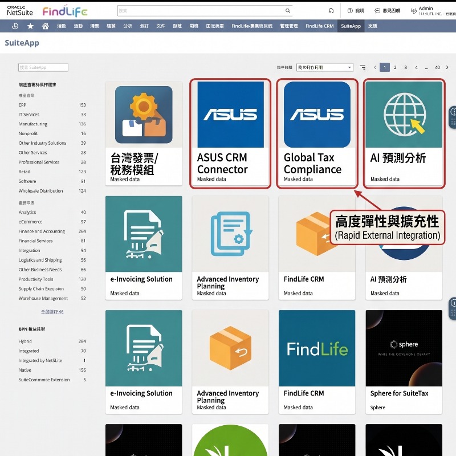Click current page 1 button
Screen dimensions: 456x456
(384, 67)
